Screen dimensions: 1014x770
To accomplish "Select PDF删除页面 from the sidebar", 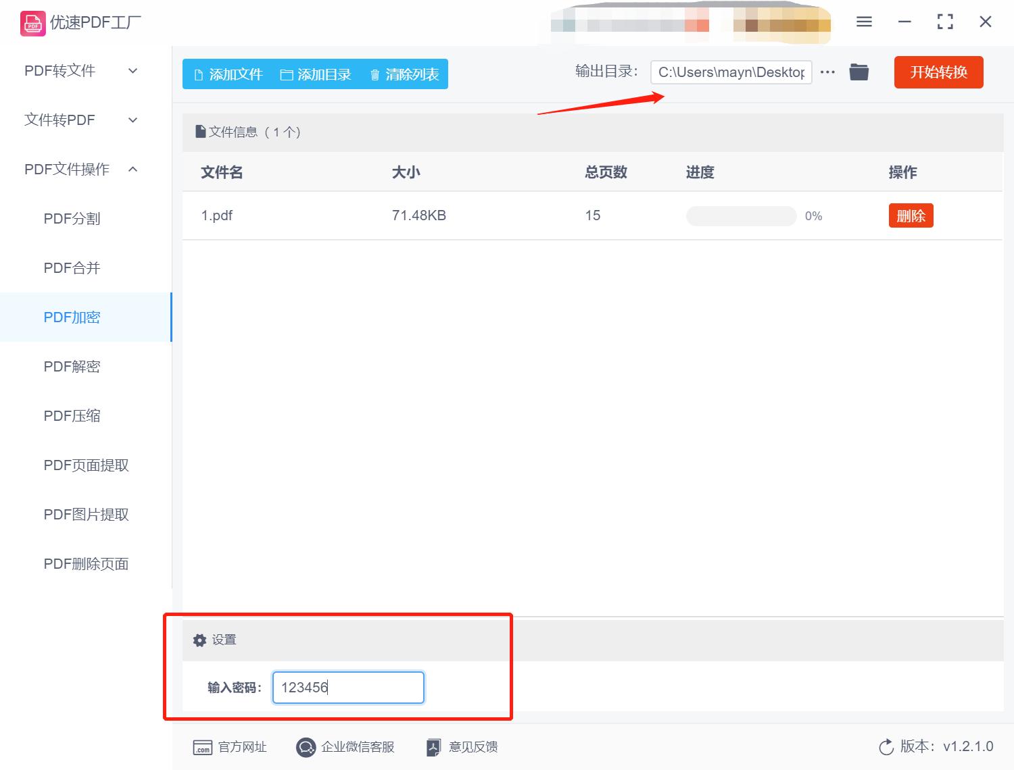I will pyautogui.click(x=86, y=564).
